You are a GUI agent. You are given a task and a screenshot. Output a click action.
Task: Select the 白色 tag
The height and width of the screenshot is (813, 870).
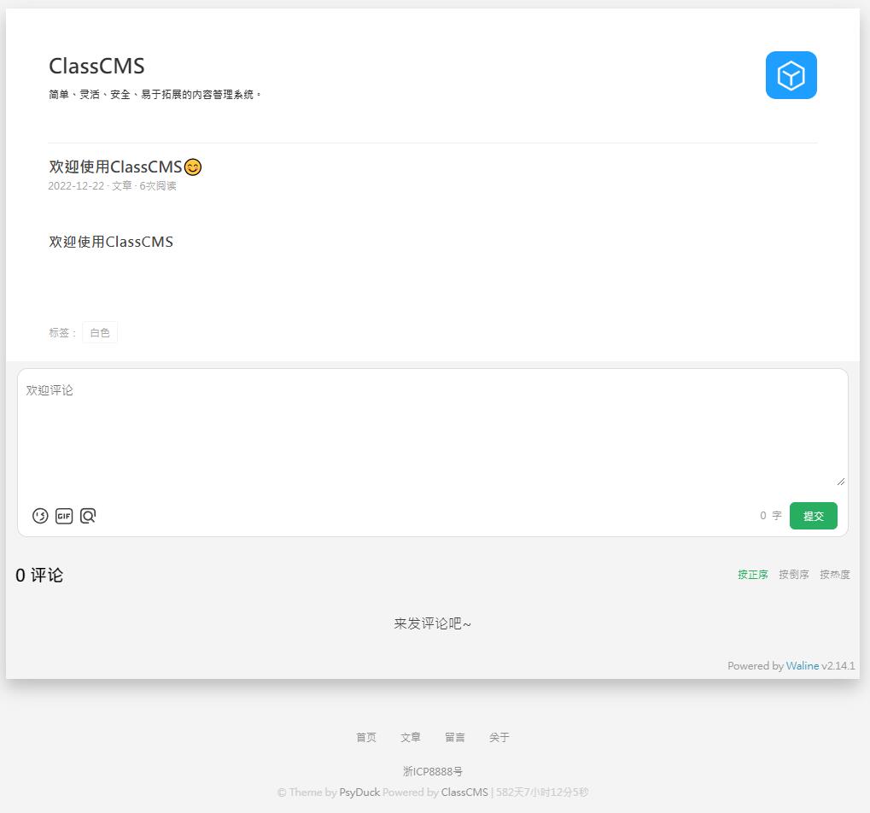pyautogui.click(x=100, y=332)
